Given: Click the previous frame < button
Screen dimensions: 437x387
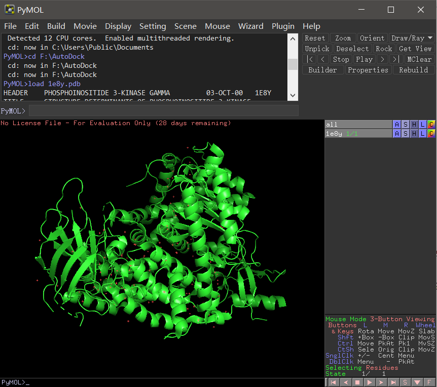Looking at the screenshot, I should point(323,59).
